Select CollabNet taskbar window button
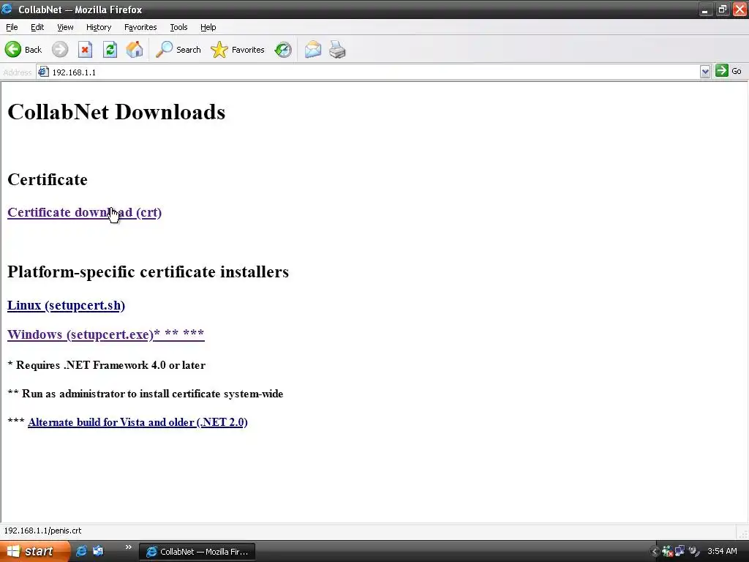The height and width of the screenshot is (562, 749). pyautogui.click(x=197, y=552)
